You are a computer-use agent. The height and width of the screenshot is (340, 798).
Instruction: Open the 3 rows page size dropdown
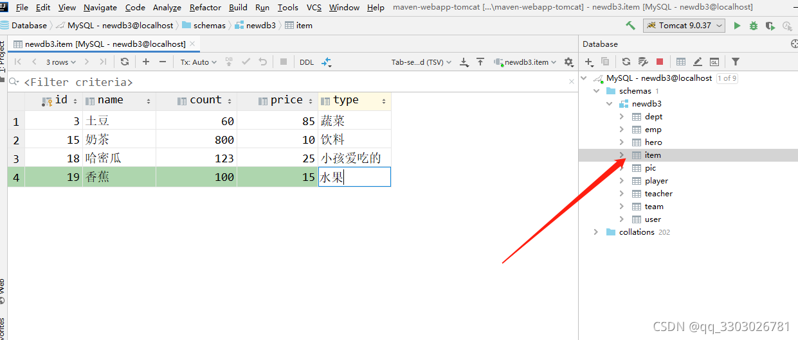pos(60,62)
